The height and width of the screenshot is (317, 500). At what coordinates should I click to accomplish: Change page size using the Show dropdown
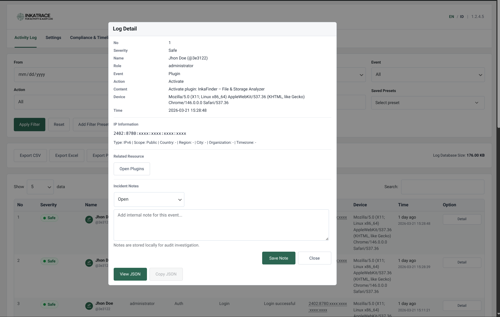[40, 187]
